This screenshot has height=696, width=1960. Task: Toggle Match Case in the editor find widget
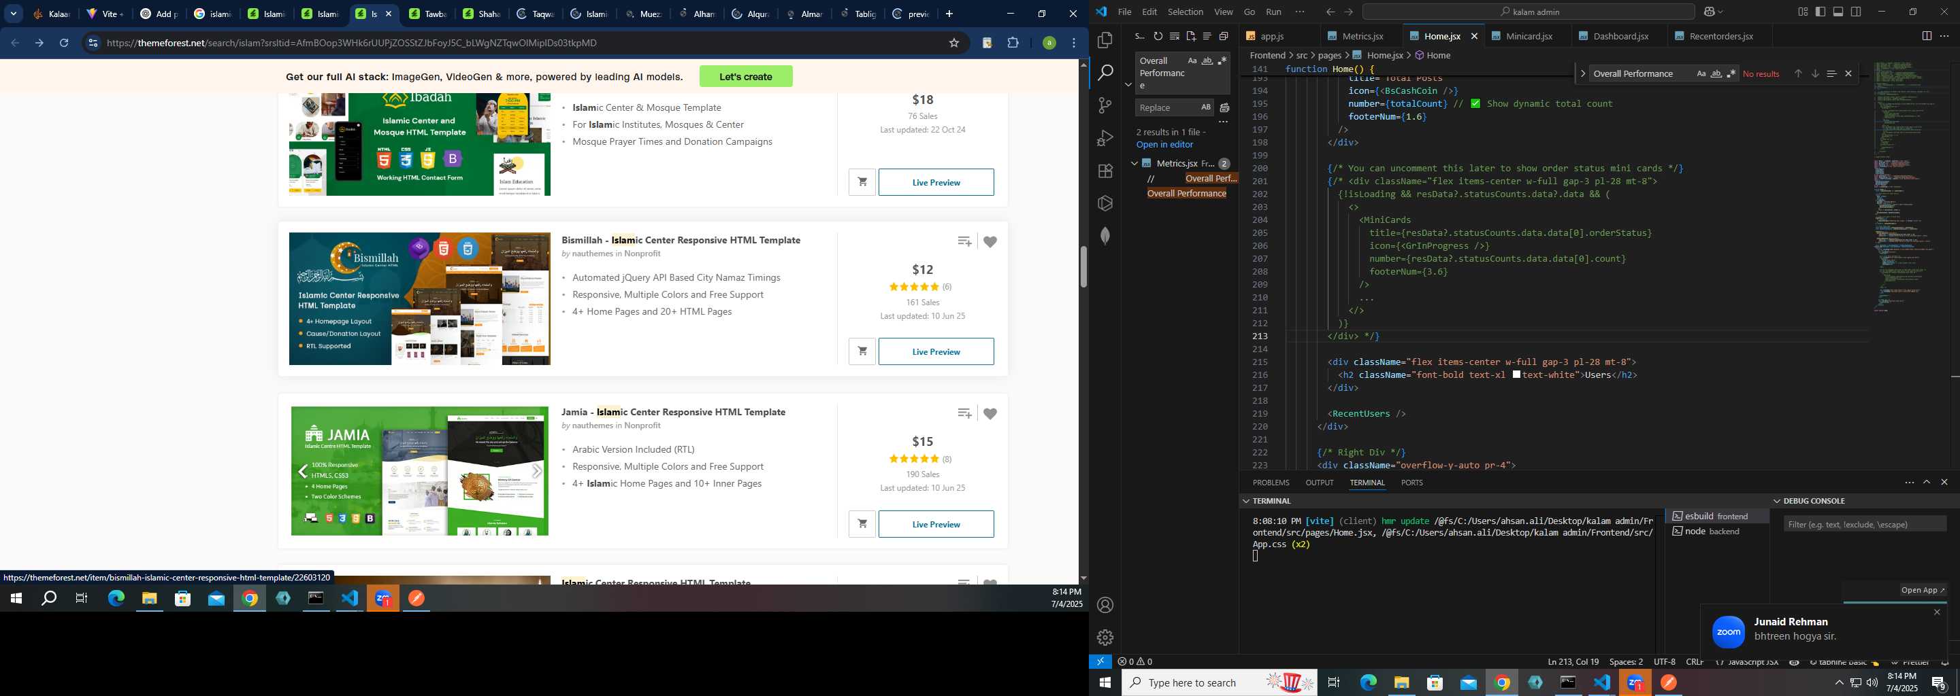coord(1701,73)
